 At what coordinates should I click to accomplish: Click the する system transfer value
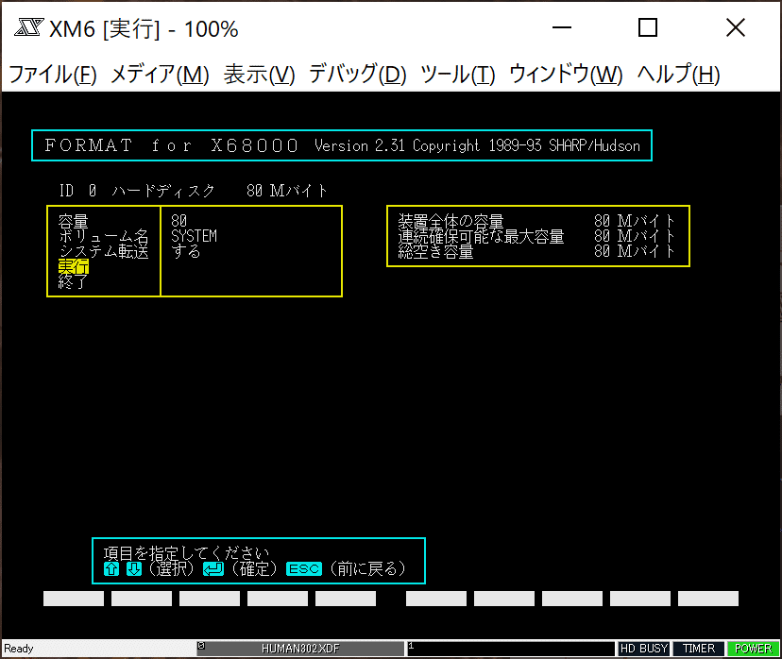(x=186, y=251)
